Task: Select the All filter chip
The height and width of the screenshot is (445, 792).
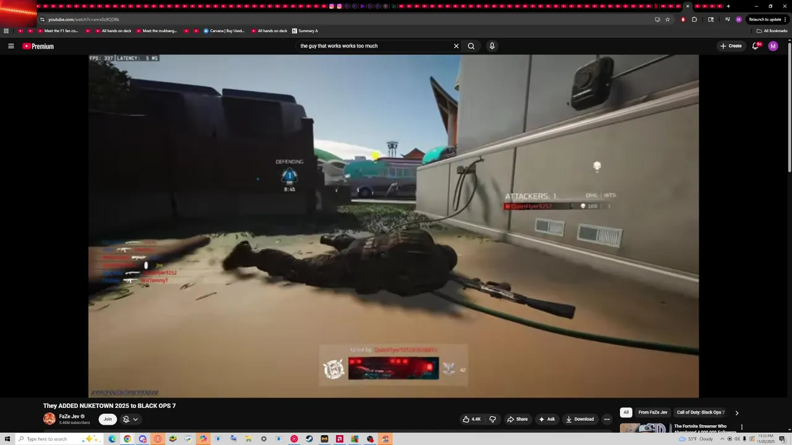Action: click(626, 412)
